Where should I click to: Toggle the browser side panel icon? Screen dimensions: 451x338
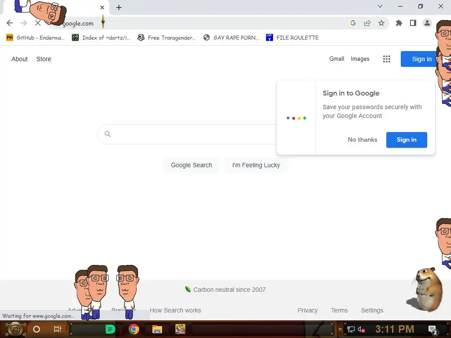pos(413,23)
